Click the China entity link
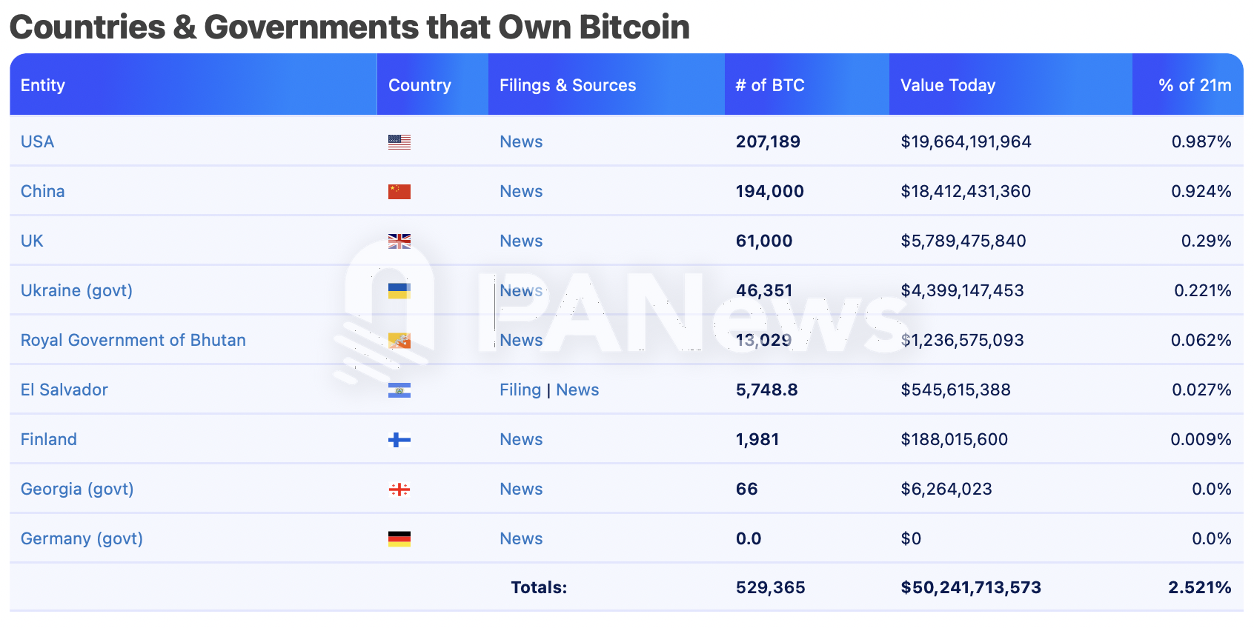This screenshot has height=628, width=1254. pos(42,191)
